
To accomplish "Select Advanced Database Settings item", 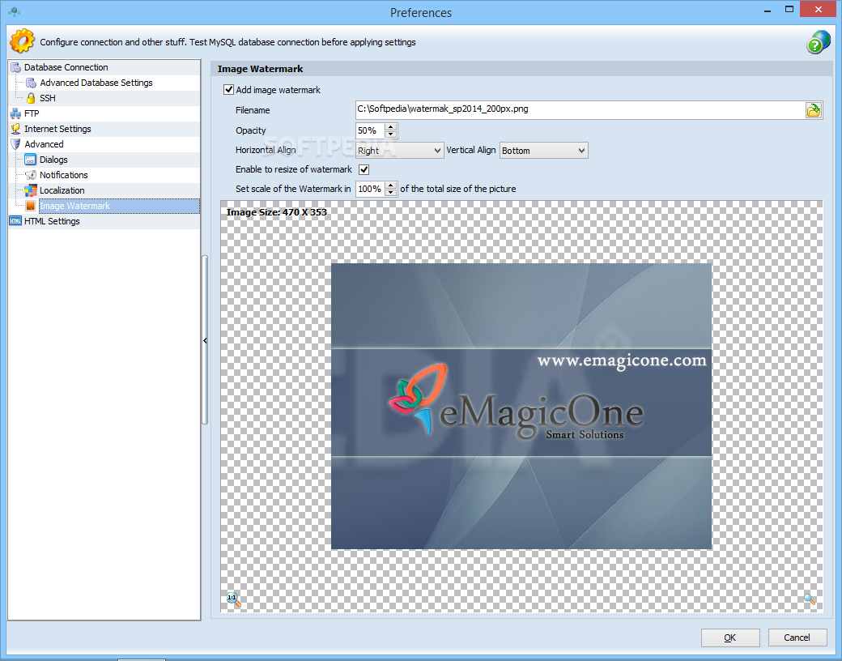I will (96, 83).
